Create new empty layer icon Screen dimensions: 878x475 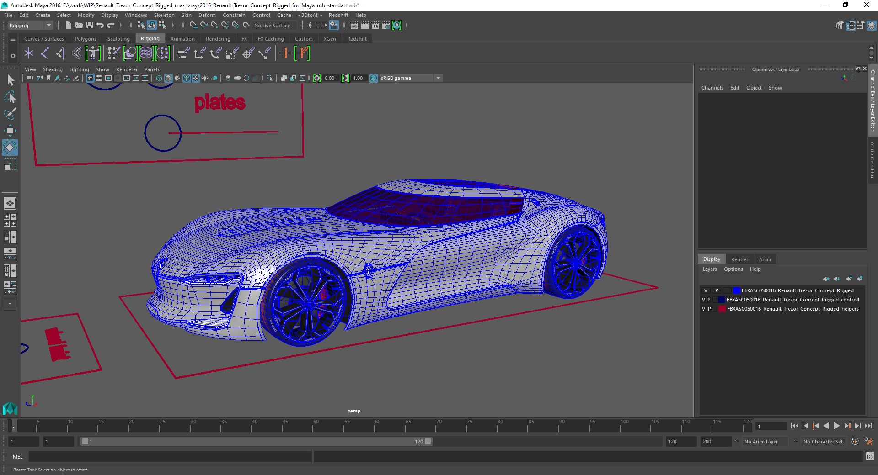pos(849,279)
